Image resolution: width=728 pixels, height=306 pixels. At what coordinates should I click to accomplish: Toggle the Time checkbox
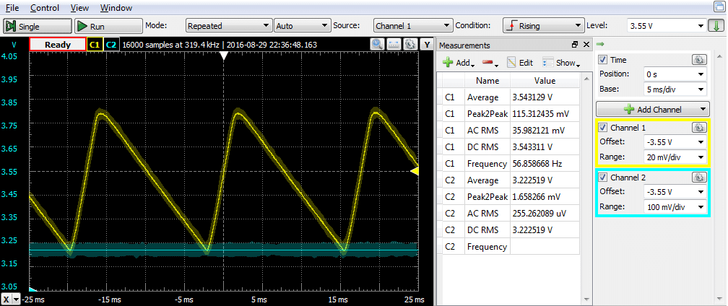tap(603, 60)
